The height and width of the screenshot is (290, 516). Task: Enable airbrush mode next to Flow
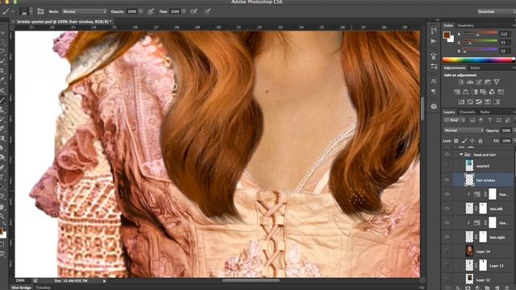tap(194, 11)
